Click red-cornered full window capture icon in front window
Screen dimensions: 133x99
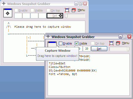(x=111, y=43)
